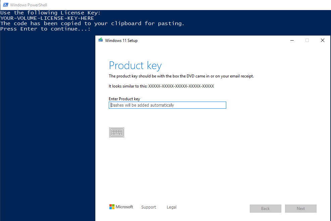The height and width of the screenshot is (221, 331).
Task: Open the on-screen keyboard icon
Action: [116, 132]
